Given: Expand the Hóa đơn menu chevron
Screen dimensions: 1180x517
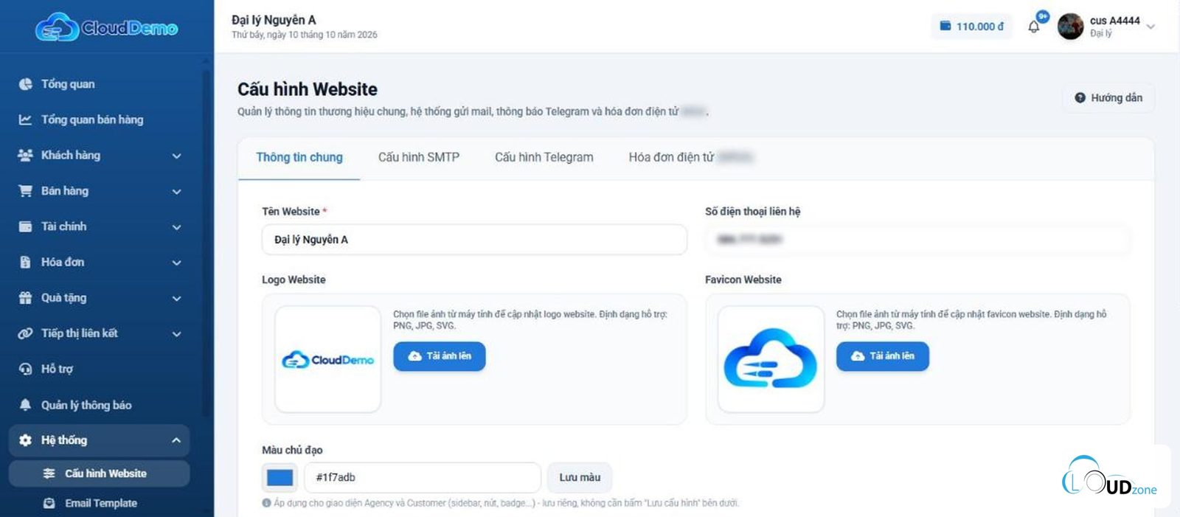Looking at the screenshot, I should click(x=176, y=263).
